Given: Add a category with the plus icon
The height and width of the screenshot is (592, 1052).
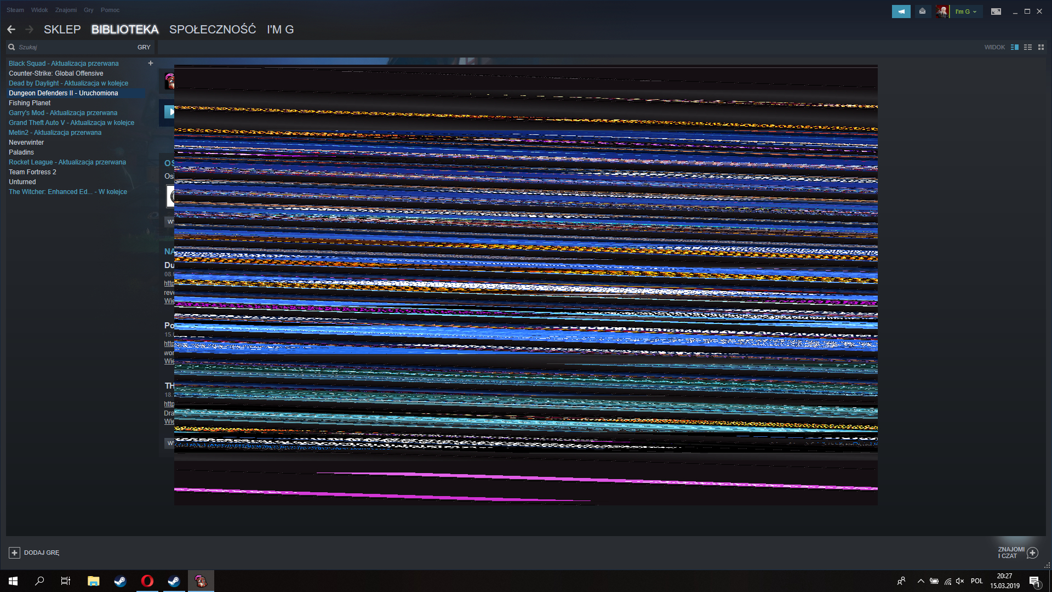Looking at the screenshot, I should click(151, 63).
